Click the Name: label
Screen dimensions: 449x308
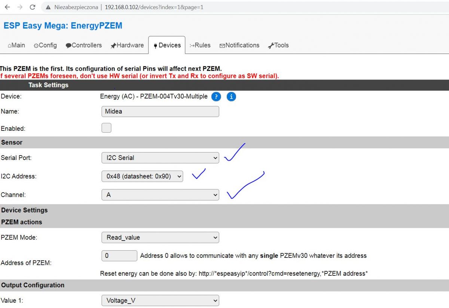pos(10,111)
